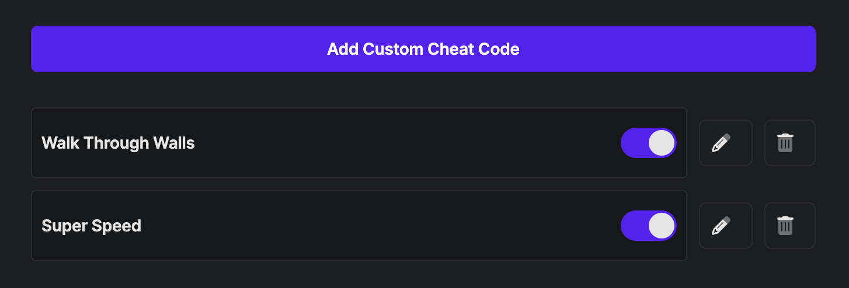
Task: Disable the Walk Through Walls toggle
Action: pyautogui.click(x=648, y=143)
